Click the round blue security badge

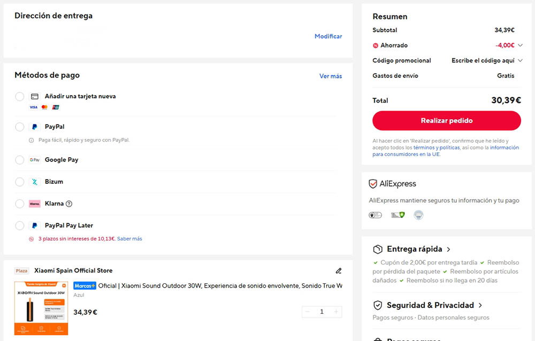419,215
